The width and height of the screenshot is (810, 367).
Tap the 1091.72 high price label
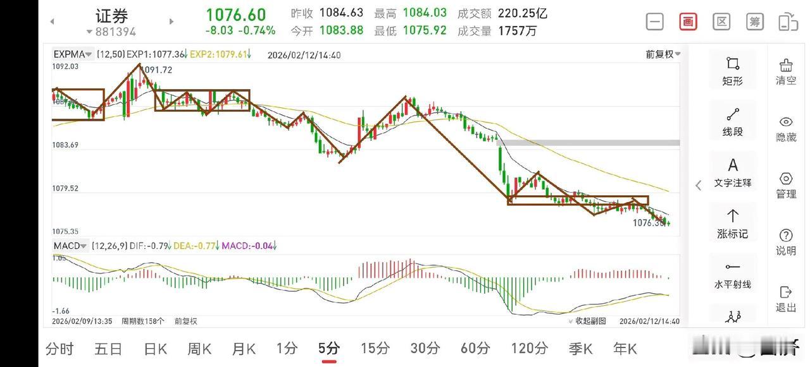coord(156,70)
